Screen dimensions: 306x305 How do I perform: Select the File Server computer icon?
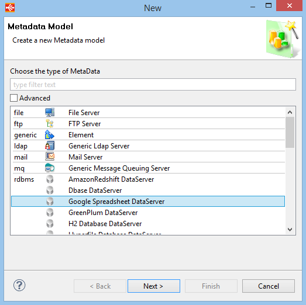coord(50,112)
